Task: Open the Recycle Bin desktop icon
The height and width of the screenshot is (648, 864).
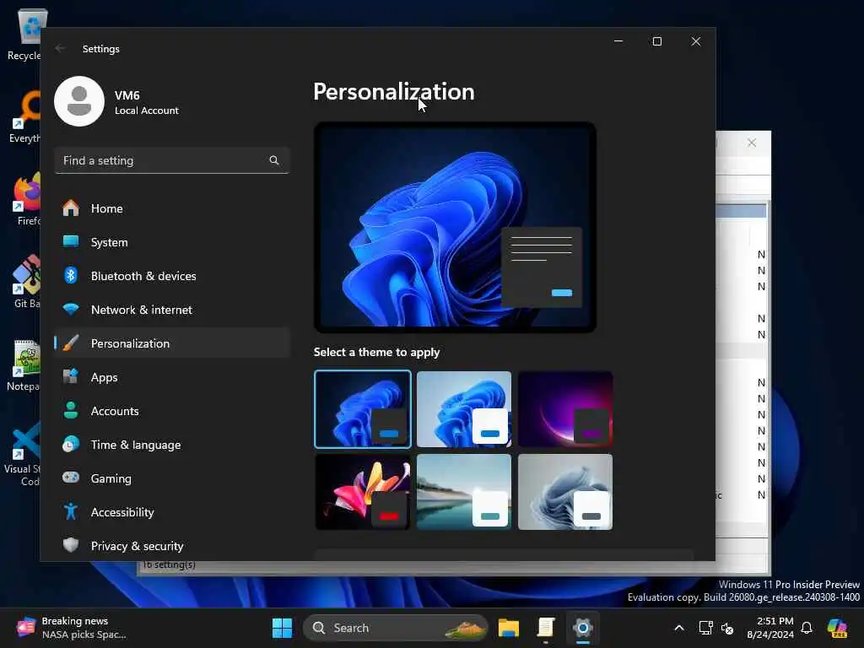Action: (24, 35)
